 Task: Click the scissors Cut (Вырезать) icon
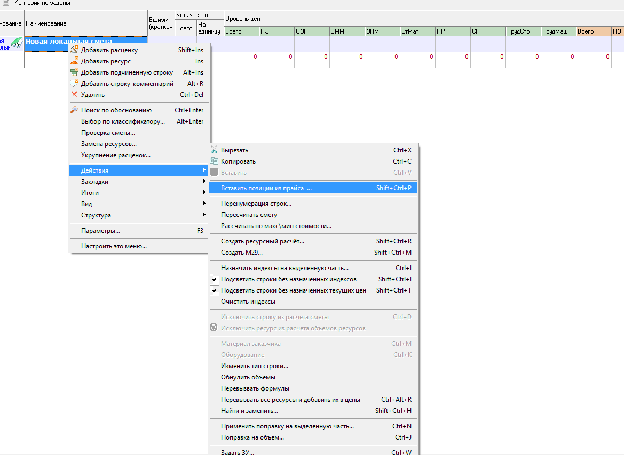click(x=214, y=150)
